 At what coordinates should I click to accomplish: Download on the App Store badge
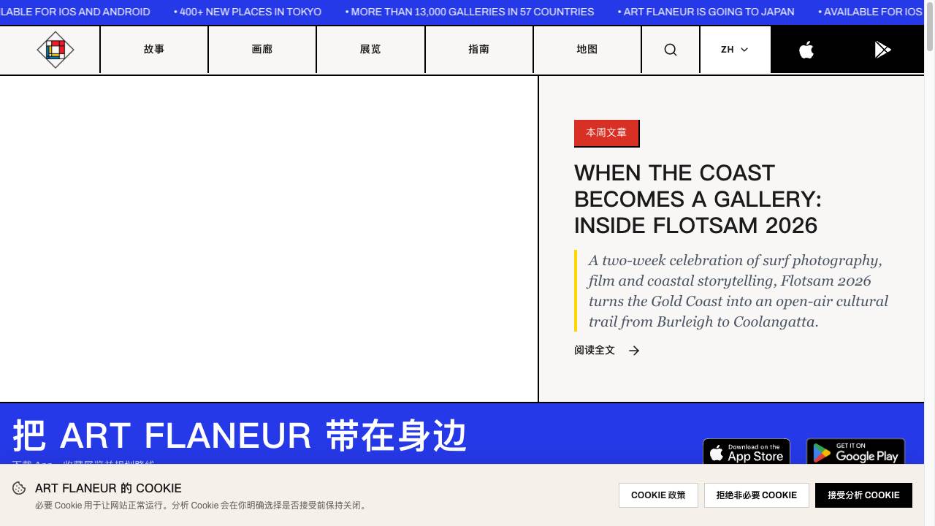[x=747, y=453]
